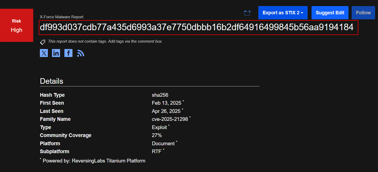The width and height of the screenshot is (378, 172).
Task: Click the RTF subplatform value
Action: pyautogui.click(x=157, y=152)
